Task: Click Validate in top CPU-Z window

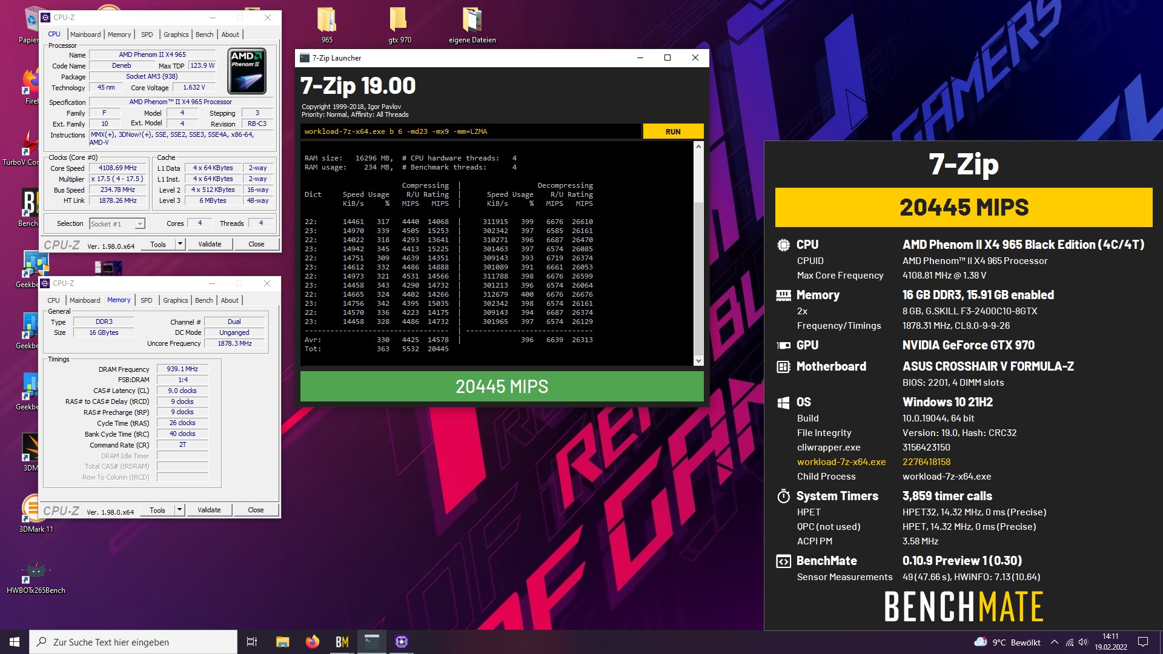Action: coord(210,244)
